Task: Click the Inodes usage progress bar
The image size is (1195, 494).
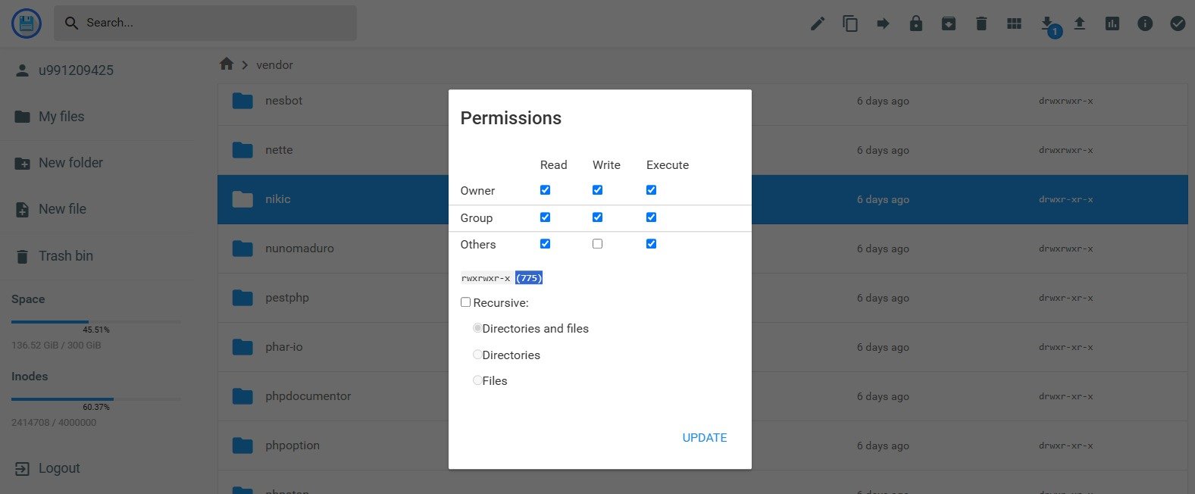Action: click(x=96, y=399)
